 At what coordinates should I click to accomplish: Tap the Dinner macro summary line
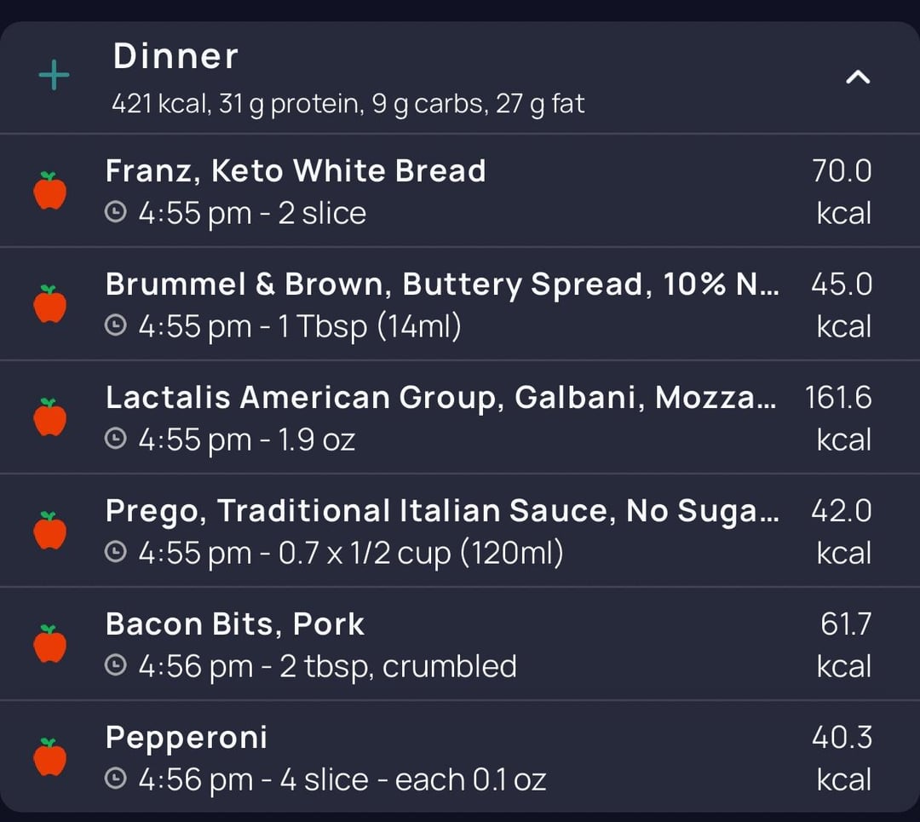pyautogui.click(x=348, y=105)
